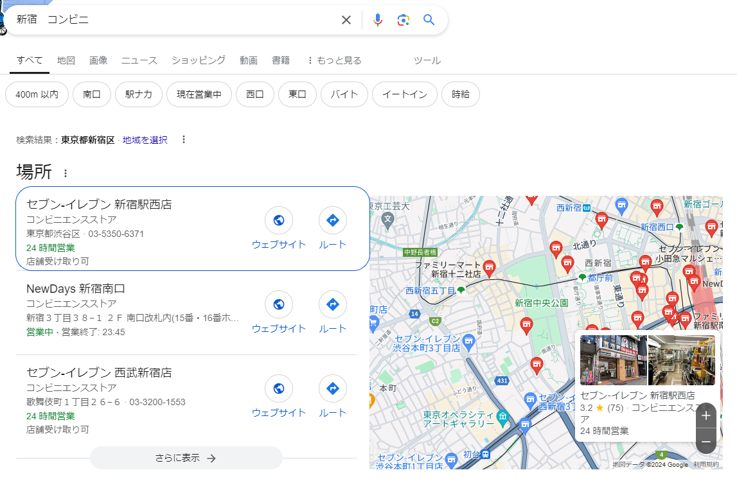Click the 西新宿五丁目 station label

431,291
